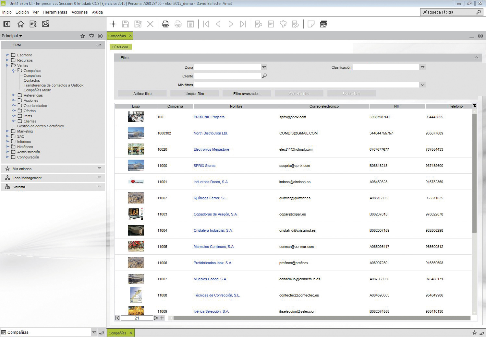Click the vertical scrollbar of the grid

[474, 173]
